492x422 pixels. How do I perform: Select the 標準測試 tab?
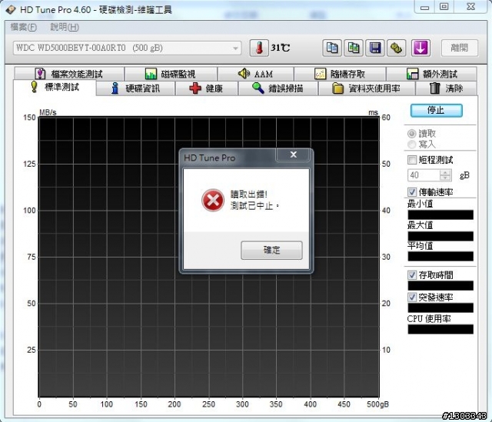coord(55,87)
